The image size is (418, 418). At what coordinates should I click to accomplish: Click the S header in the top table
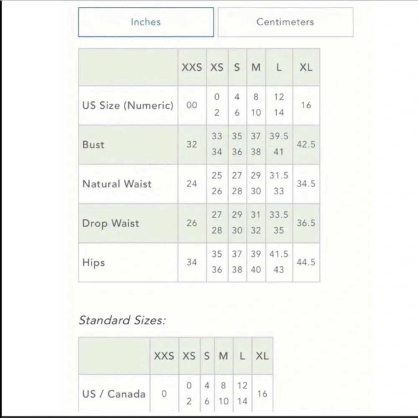click(x=237, y=67)
